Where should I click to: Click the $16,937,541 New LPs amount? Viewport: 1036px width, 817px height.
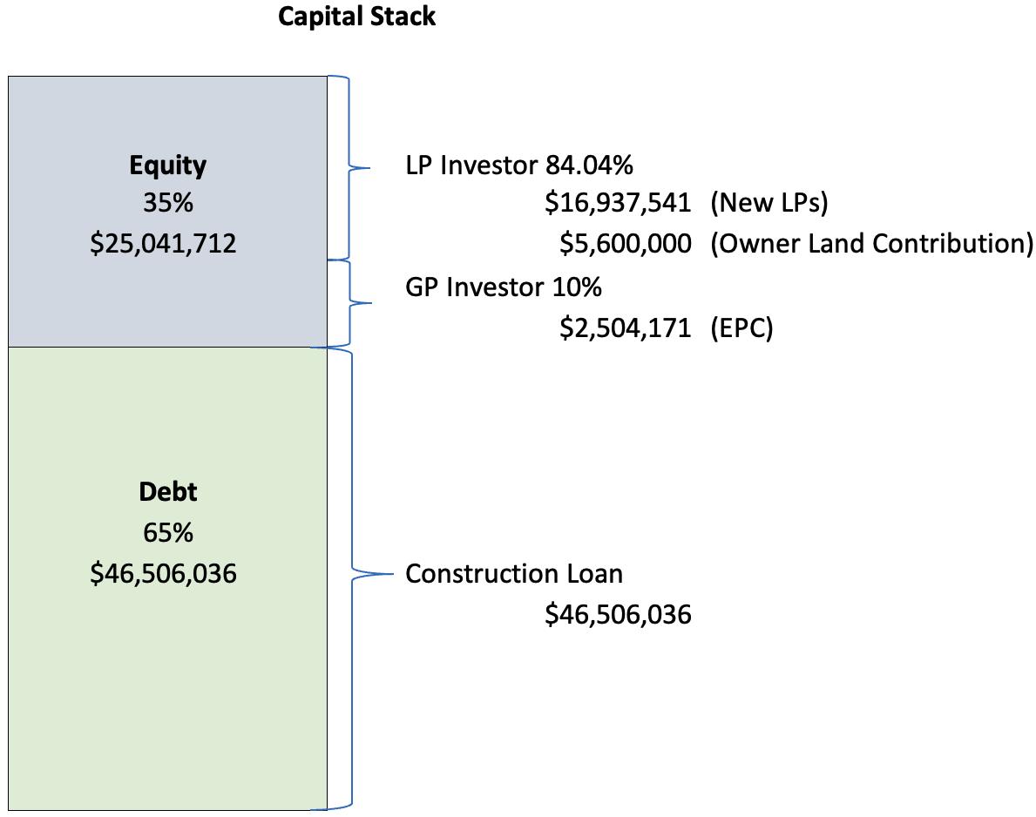click(618, 203)
